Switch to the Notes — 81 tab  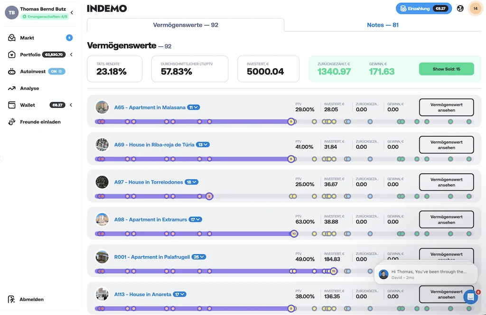pos(383,25)
